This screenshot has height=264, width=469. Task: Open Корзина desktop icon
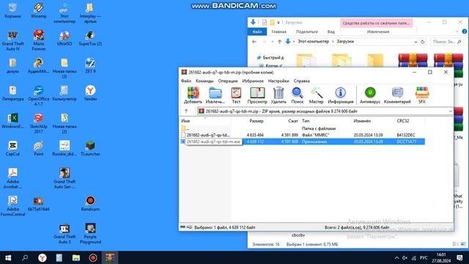point(12,11)
